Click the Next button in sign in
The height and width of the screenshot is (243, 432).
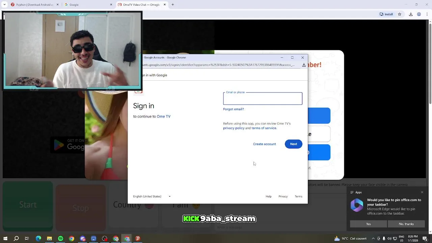pyautogui.click(x=293, y=144)
